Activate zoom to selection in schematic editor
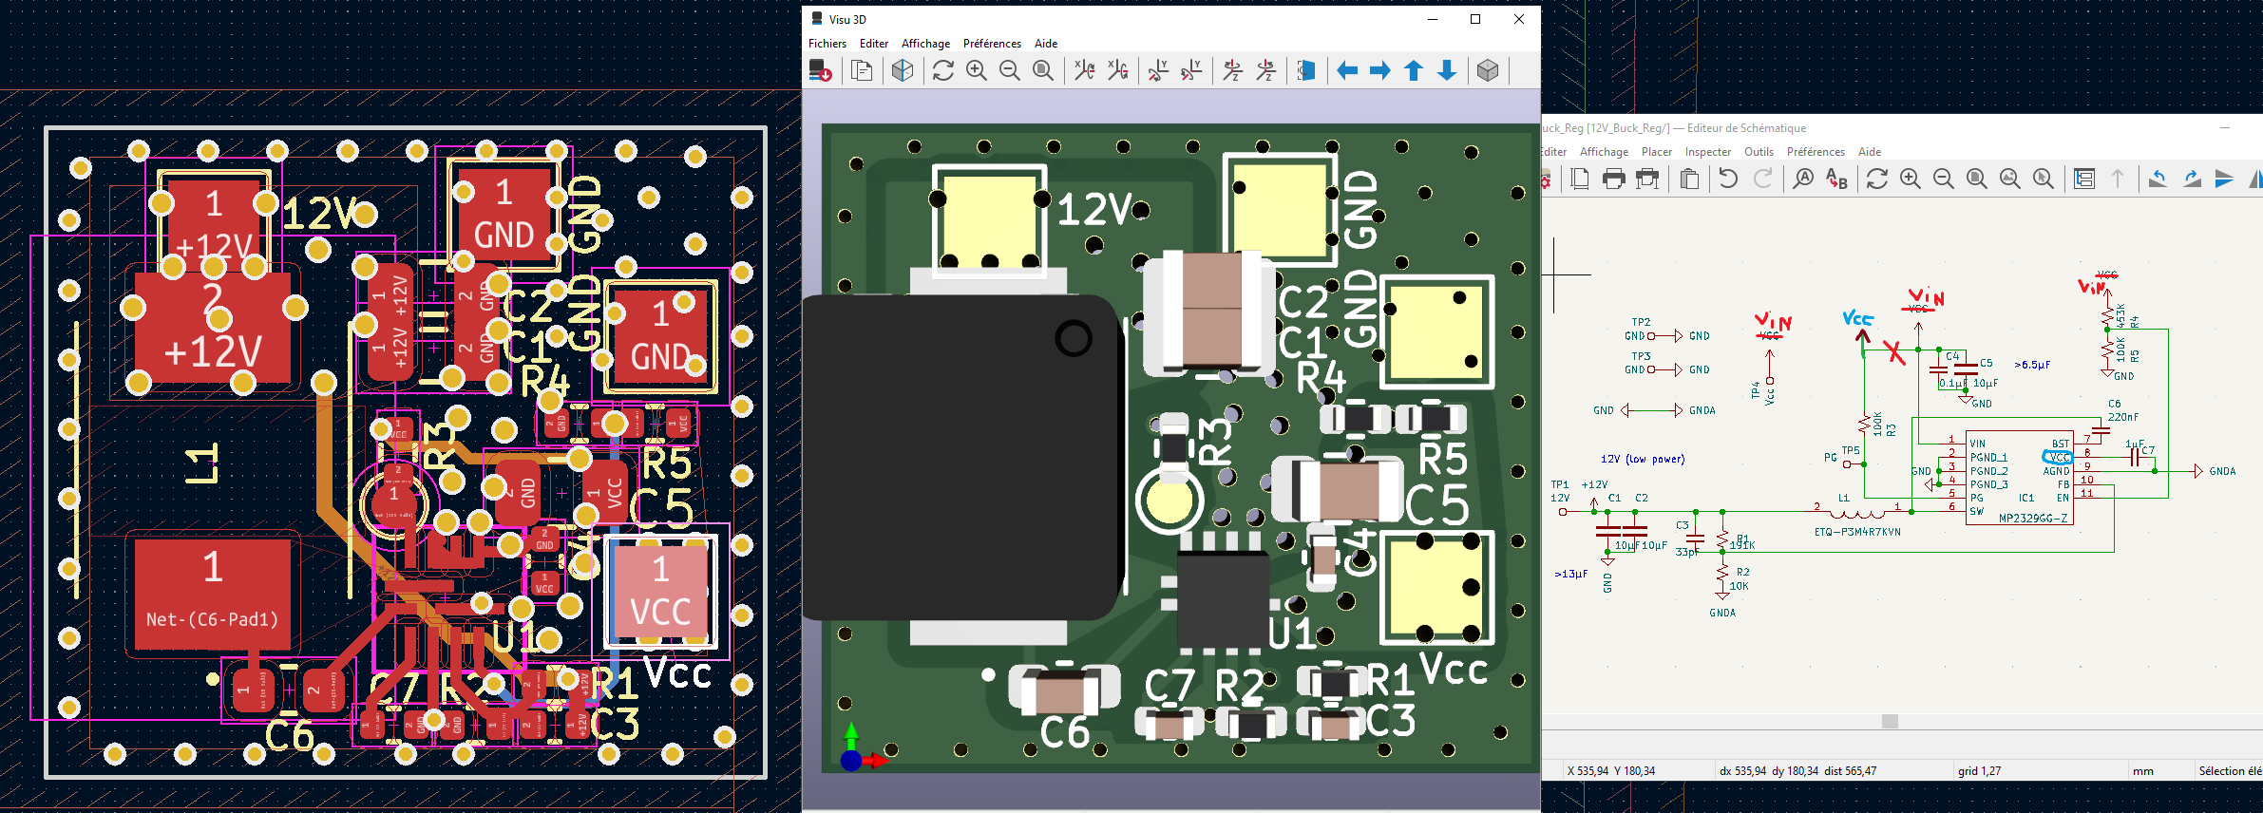The image size is (2263, 813). tap(2043, 179)
